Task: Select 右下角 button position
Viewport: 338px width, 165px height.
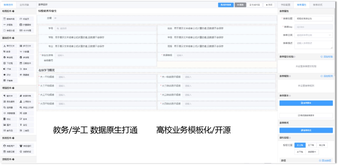Action: tap(300, 152)
